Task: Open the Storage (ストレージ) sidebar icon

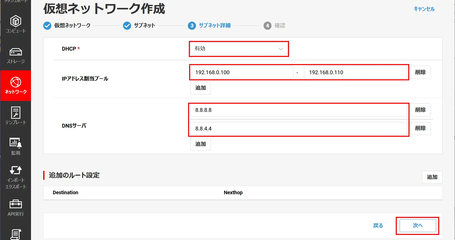Action: point(16,55)
